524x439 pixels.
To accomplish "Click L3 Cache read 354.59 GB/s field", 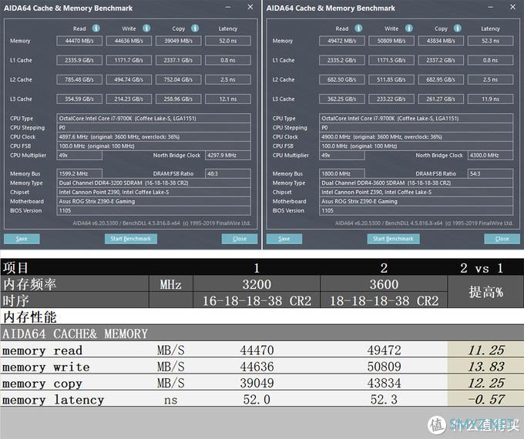I will [x=79, y=99].
